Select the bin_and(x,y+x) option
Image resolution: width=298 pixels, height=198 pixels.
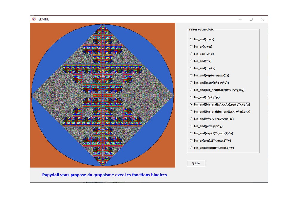coord(203,68)
